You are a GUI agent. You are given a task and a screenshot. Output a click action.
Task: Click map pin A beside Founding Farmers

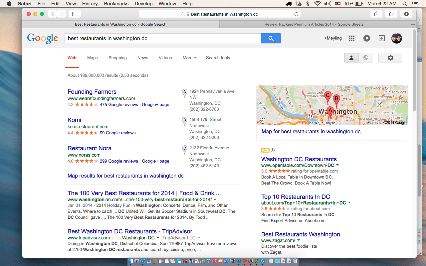[x=185, y=93]
